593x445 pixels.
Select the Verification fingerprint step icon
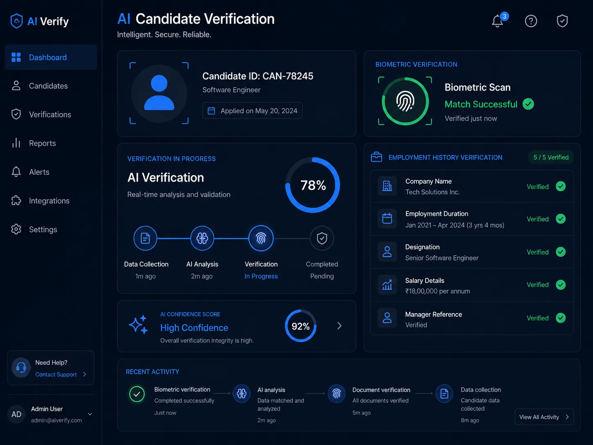coord(261,238)
